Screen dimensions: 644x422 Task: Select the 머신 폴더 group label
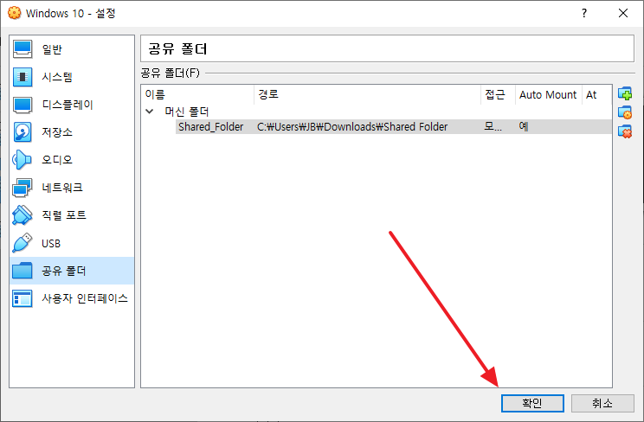[187, 112]
